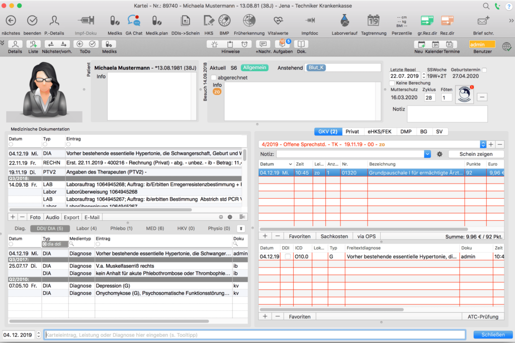Open GA Chat icon

click(134, 21)
